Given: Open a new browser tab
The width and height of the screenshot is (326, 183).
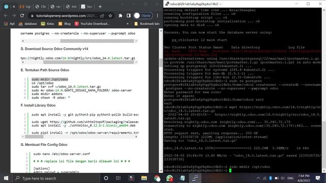Looking at the screenshot, I should coord(100,7).
